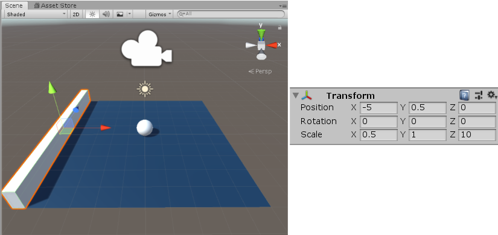Collapse the Transform component triangle
Image resolution: width=498 pixels, height=235 pixels.
(x=296, y=95)
